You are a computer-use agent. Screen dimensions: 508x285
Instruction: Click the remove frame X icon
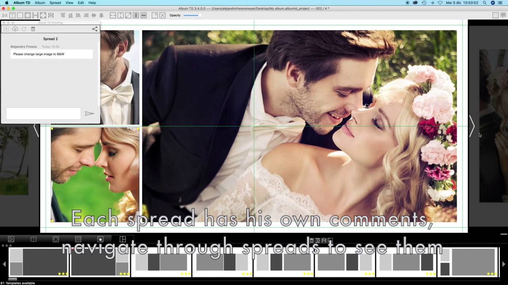coord(162,15)
